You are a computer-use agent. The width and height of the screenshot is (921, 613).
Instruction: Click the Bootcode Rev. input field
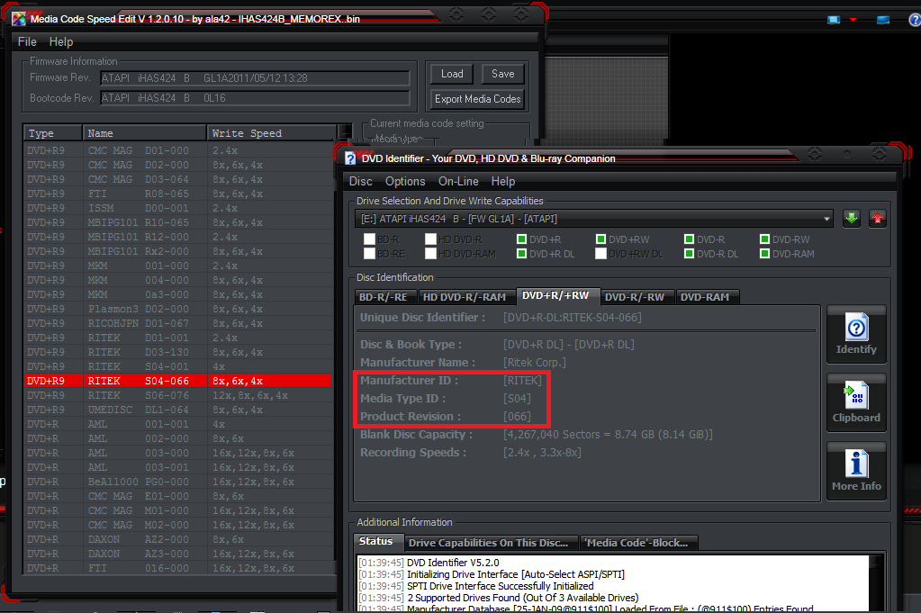255,98
